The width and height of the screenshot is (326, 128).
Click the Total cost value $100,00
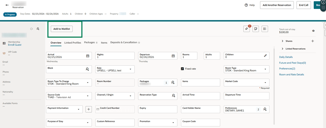(x=284, y=32)
